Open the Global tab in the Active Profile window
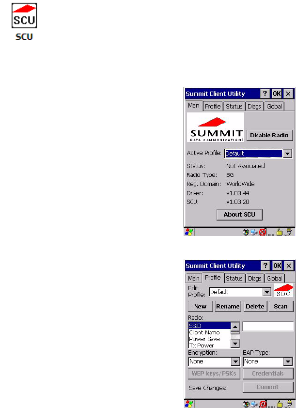 (x=274, y=107)
